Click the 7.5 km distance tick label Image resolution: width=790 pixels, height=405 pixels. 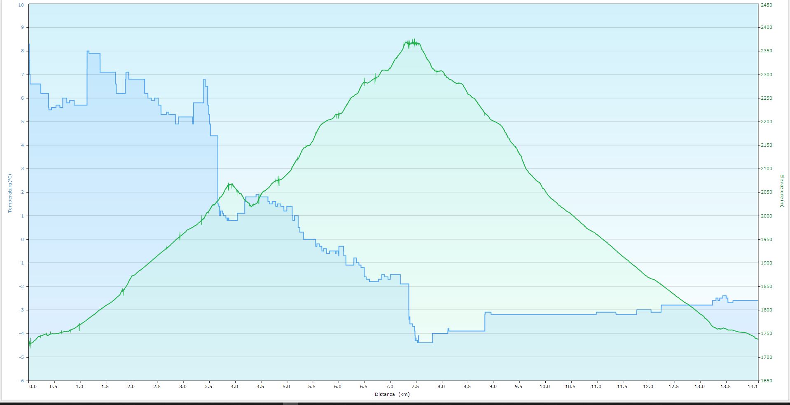[415, 386]
